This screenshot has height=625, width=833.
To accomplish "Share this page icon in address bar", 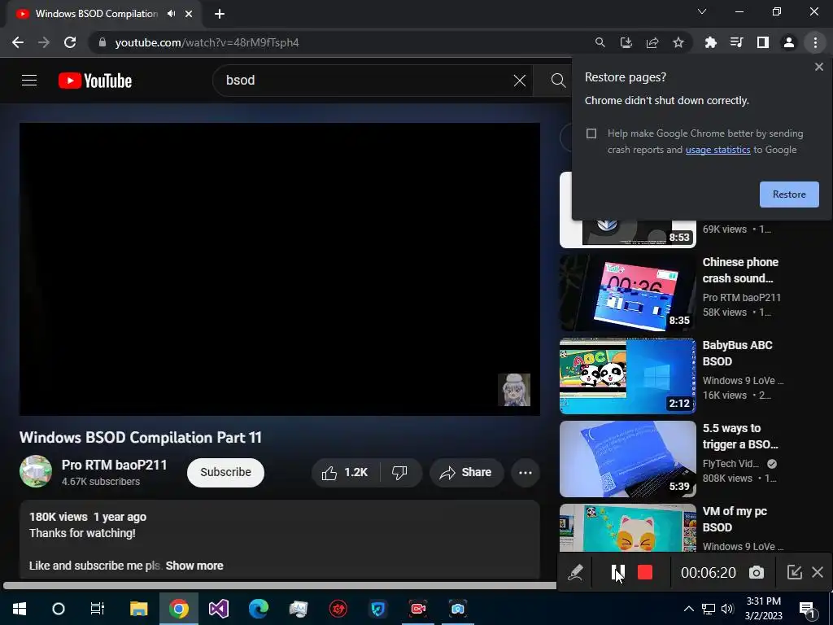I will click(x=652, y=42).
